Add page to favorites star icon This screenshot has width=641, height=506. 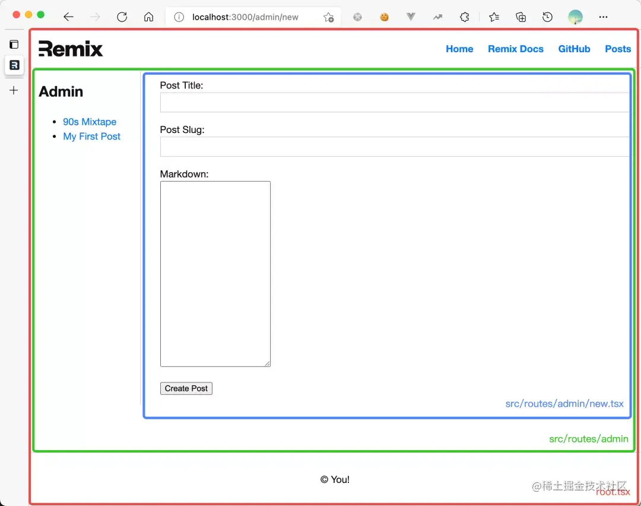(x=328, y=17)
